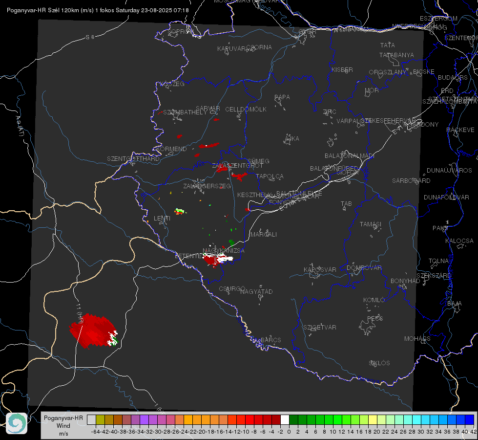Select the KOMLÓ town label
The image size is (478, 440).
coord(374,300)
